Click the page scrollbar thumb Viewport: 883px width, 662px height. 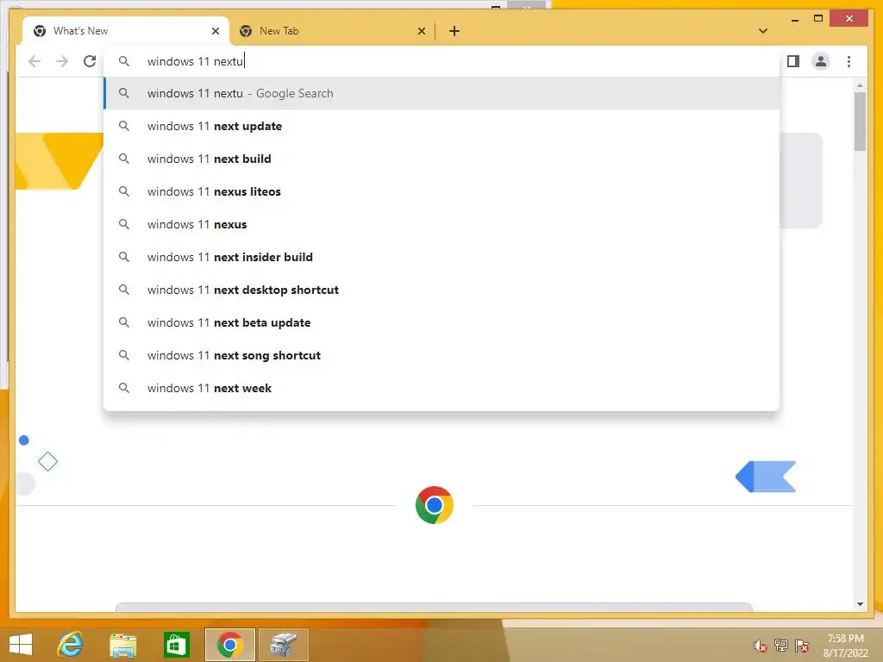[860, 121]
